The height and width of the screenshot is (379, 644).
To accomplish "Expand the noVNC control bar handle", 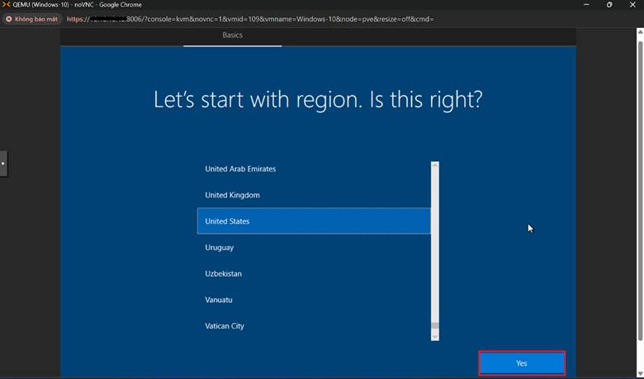I will tap(3, 163).
